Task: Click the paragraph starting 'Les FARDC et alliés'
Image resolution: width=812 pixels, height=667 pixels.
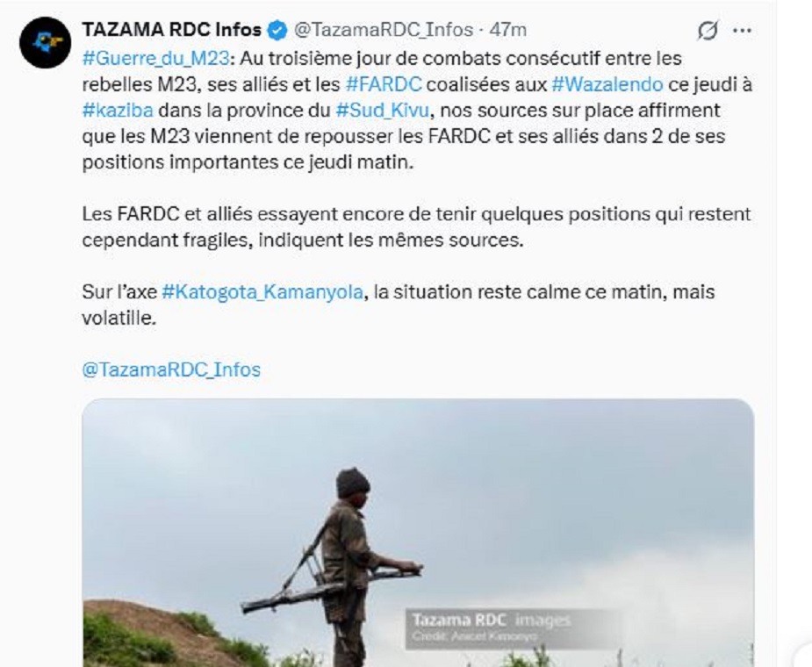Action: pyautogui.click(x=416, y=227)
